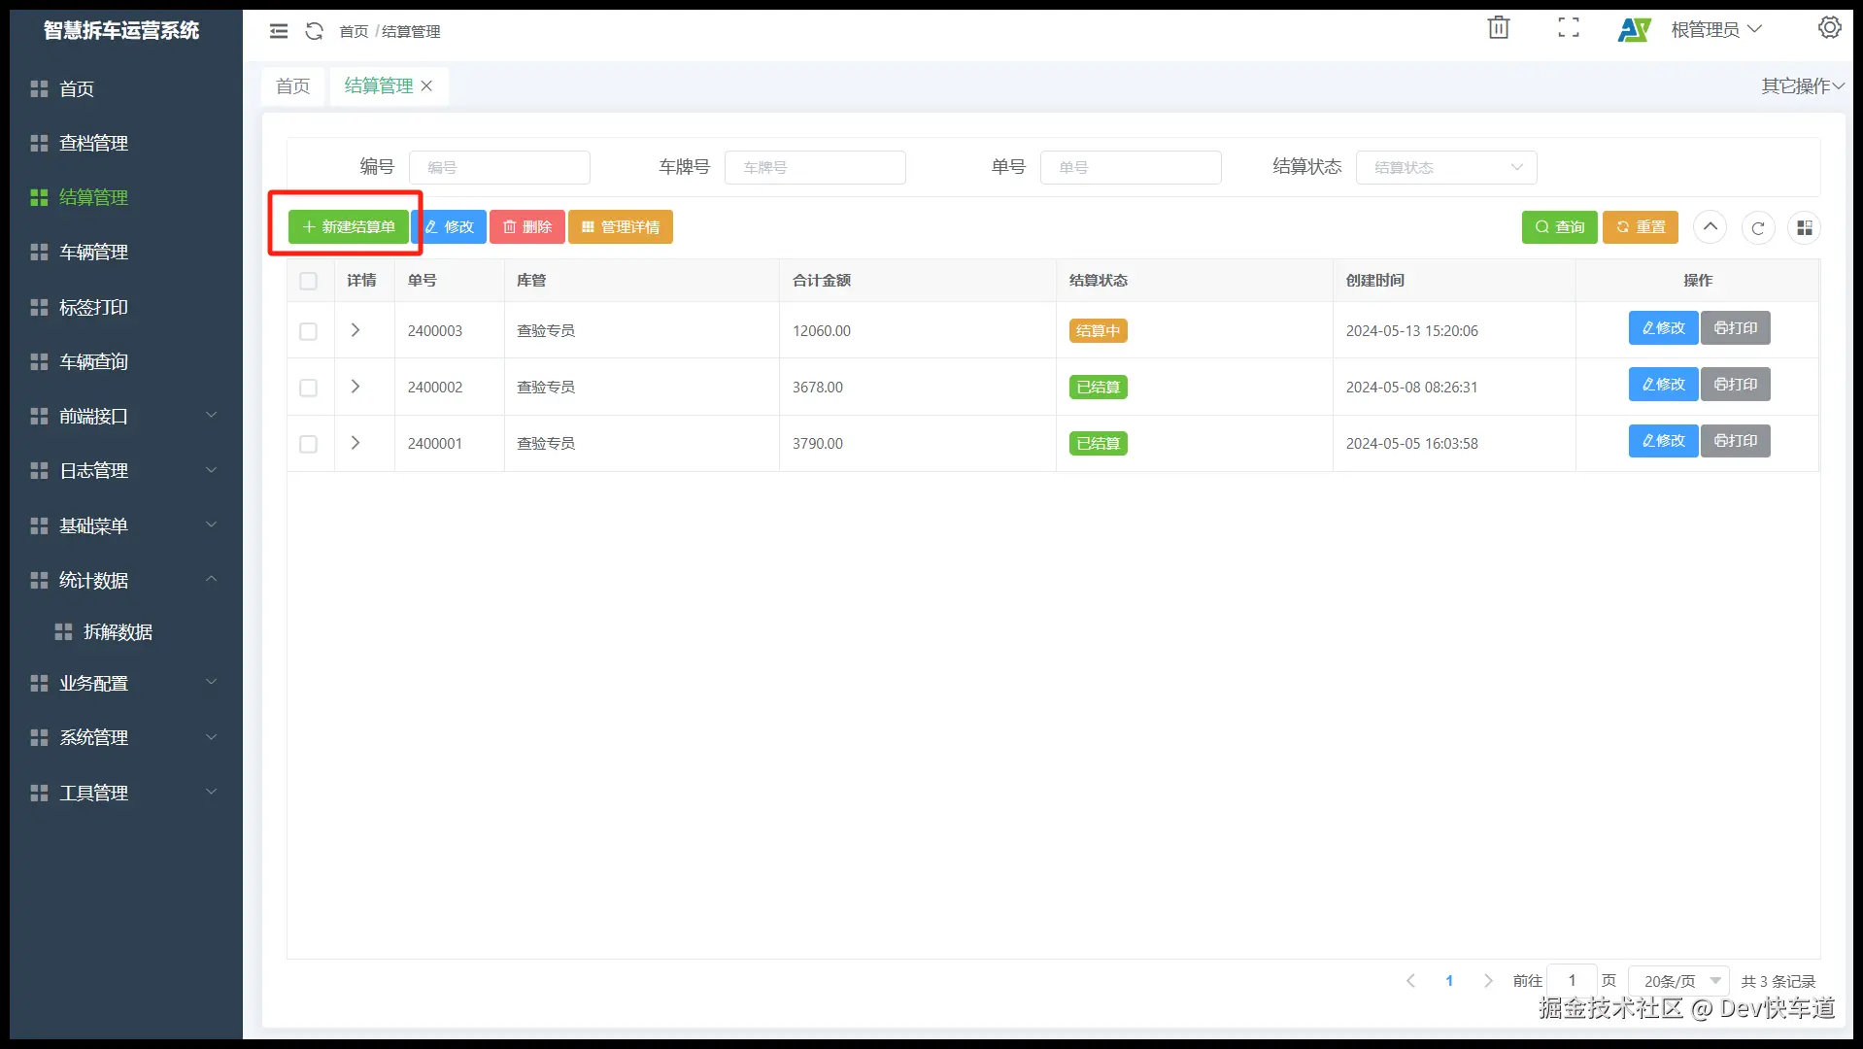Image resolution: width=1863 pixels, height=1049 pixels.
Task: Focus the 编号 input field
Action: (499, 167)
